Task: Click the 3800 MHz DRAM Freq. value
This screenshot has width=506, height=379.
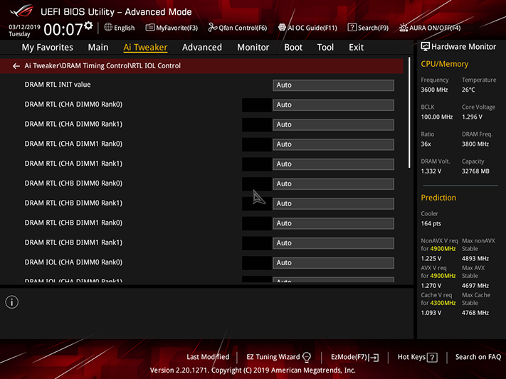Action: [x=475, y=144]
